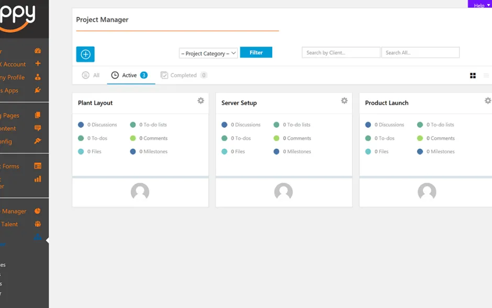Click the Company Profile sidebar icon
This screenshot has width=492, height=308.
click(38, 77)
